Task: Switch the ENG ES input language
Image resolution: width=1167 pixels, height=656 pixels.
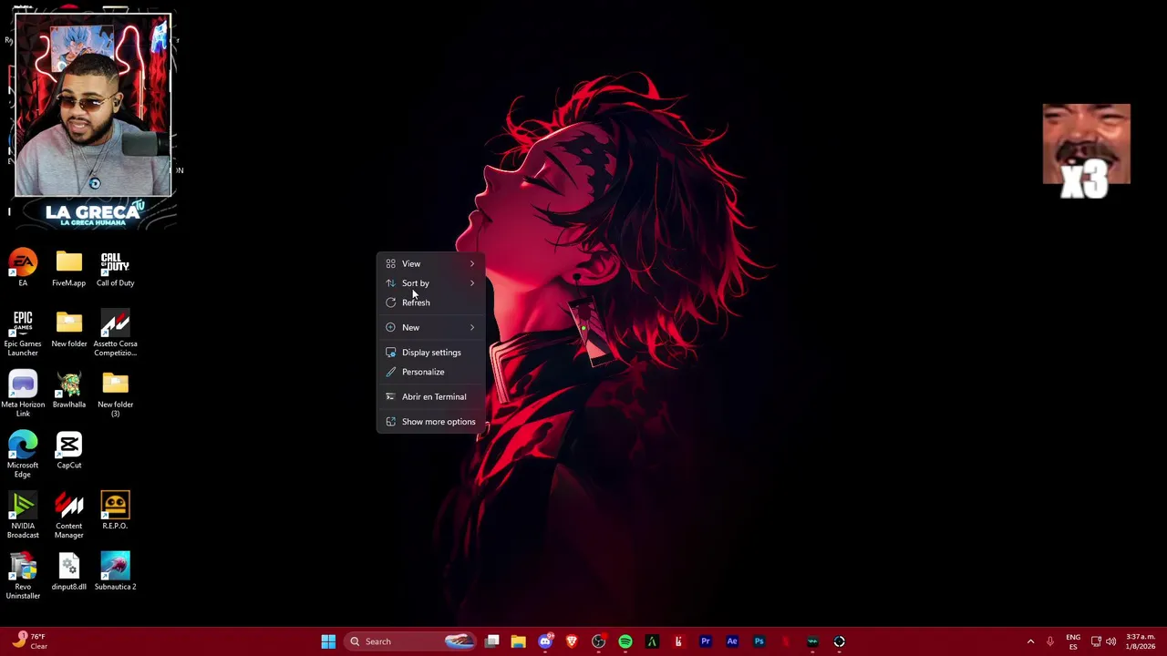Action: point(1073,641)
